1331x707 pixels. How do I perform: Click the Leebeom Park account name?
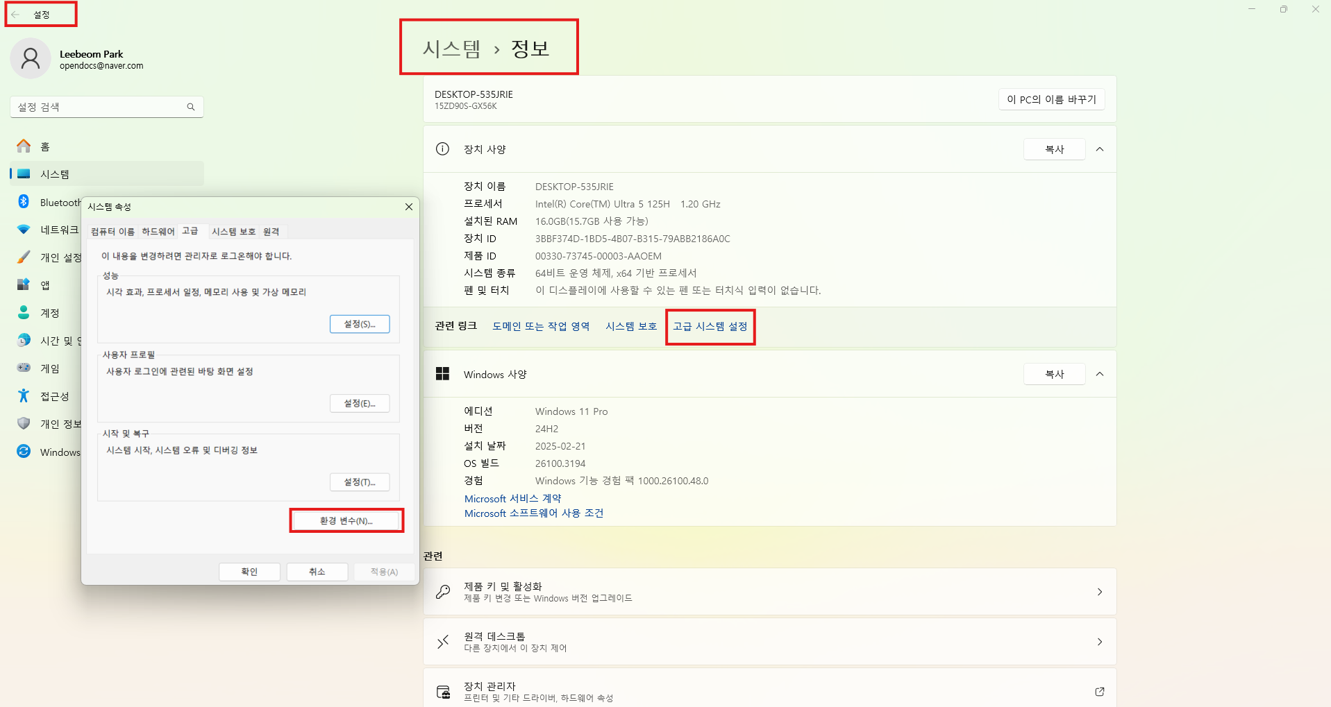(92, 54)
